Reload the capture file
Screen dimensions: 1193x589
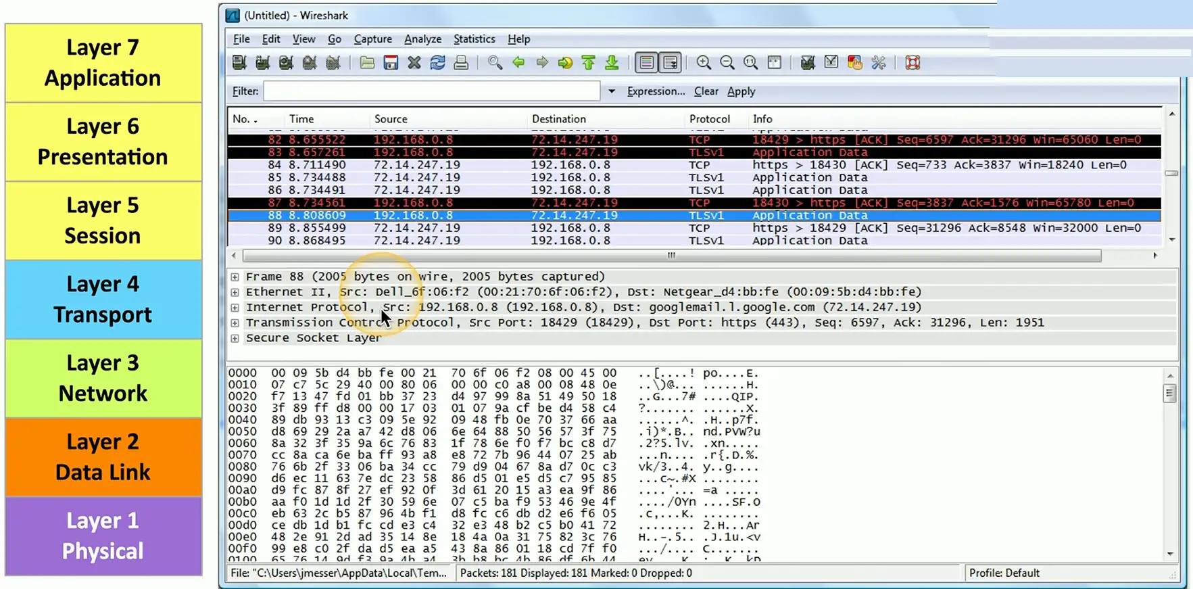pyautogui.click(x=437, y=63)
